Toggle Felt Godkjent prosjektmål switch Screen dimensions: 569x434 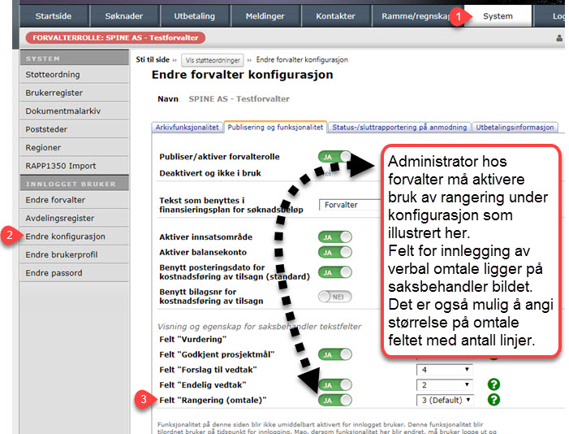coord(335,354)
